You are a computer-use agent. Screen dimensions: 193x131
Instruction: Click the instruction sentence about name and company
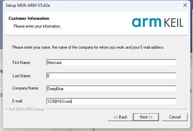[x=88, y=47]
